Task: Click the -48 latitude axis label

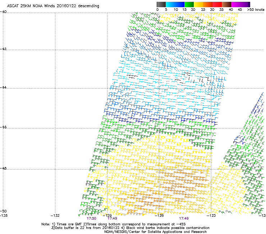Action: point(3,168)
